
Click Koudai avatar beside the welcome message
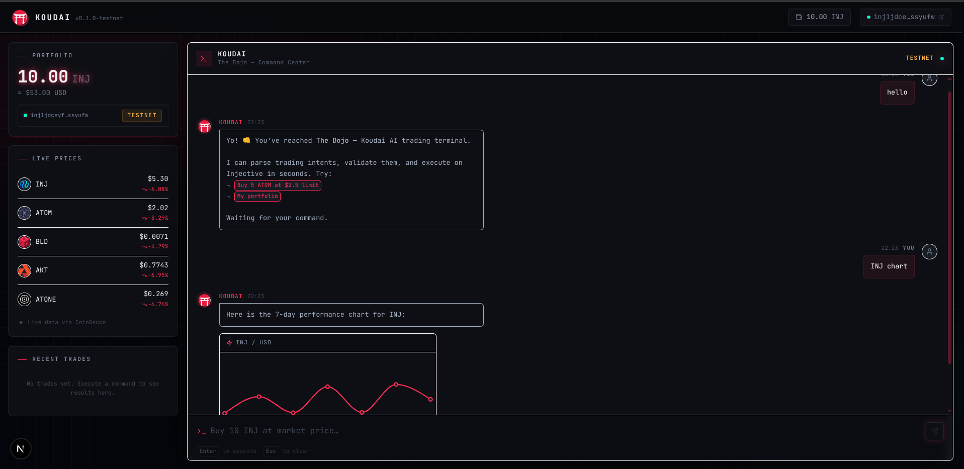(205, 127)
